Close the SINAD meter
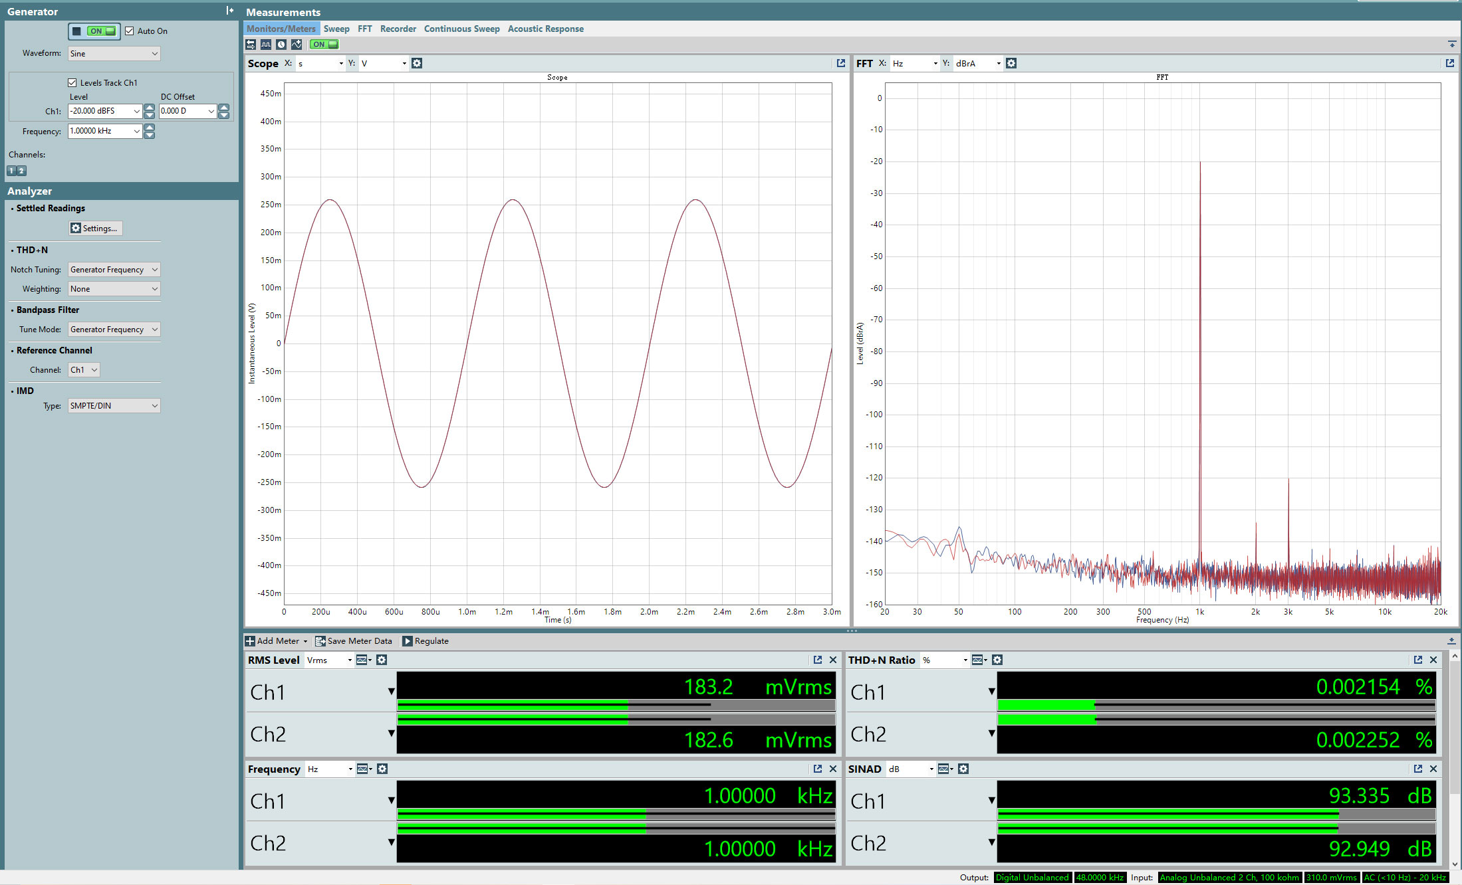 pyautogui.click(x=1433, y=769)
